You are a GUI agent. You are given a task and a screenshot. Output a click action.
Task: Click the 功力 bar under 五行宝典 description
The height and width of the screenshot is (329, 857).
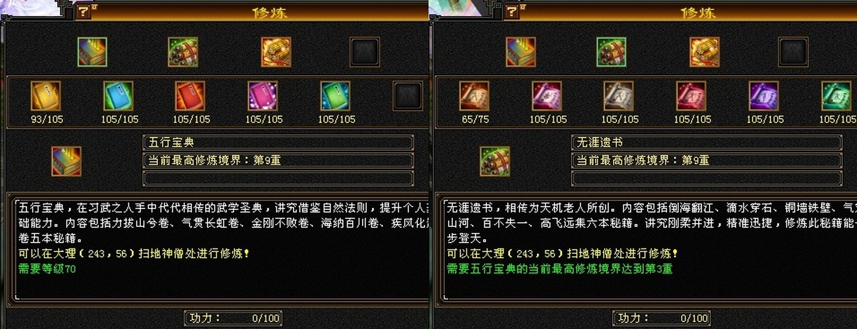point(233,317)
